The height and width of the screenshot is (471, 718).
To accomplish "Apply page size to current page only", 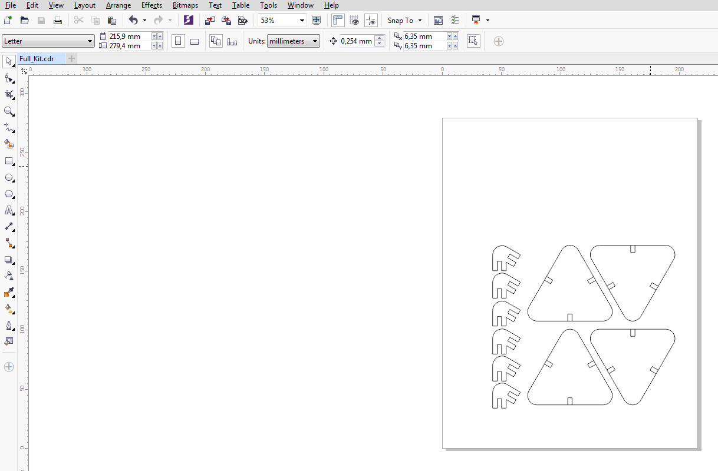I will click(232, 41).
